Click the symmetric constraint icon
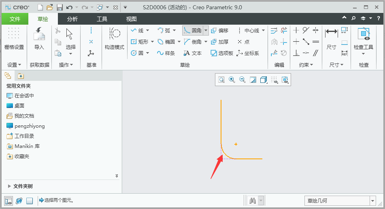385x209 pixels. (x=315, y=30)
